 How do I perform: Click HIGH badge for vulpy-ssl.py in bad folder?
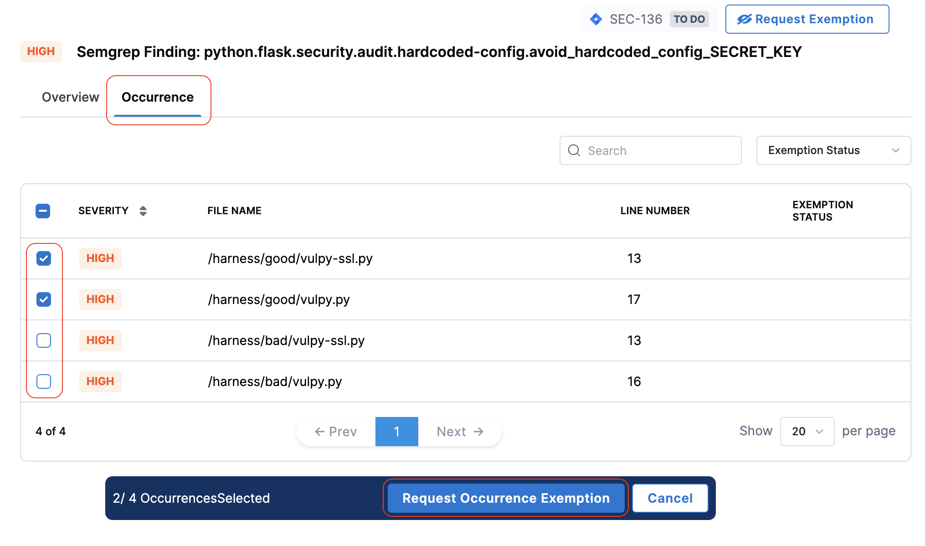100,340
